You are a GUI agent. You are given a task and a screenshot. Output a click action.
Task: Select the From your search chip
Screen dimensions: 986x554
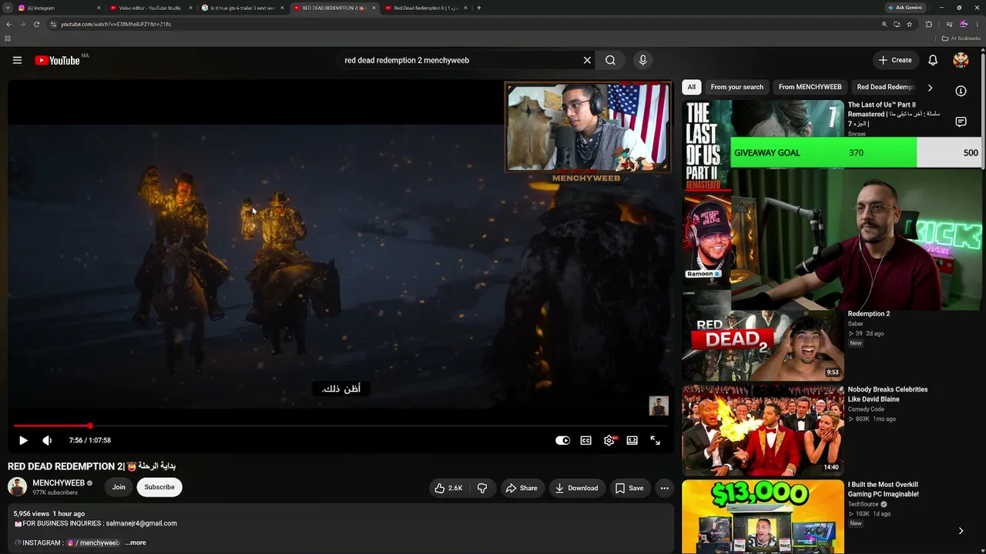(x=737, y=87)
